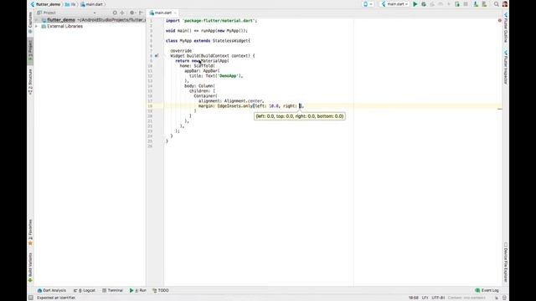536x301 pixels.
Task: Open the Flutter Outline side panel
Action: point(506,28)
